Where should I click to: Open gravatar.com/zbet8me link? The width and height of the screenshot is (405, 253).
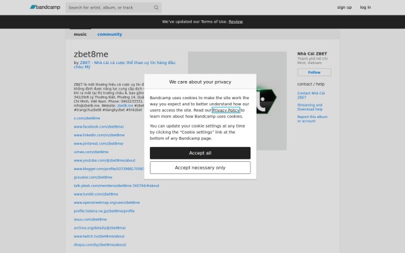[93, 177]
